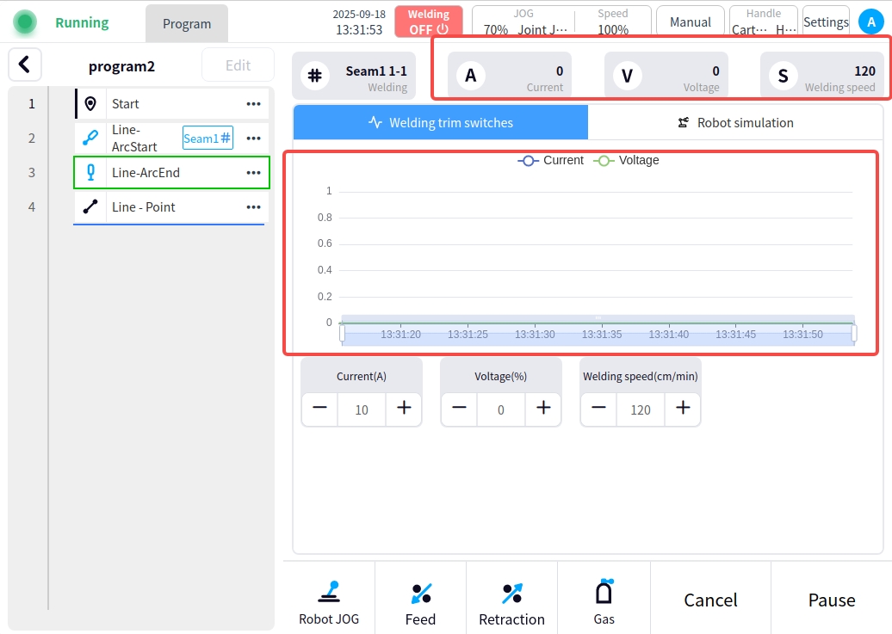The height and width of the screenshot is (634, 892).
Task: Click the Start step location pin icon
Action: [x=90, y=104]
